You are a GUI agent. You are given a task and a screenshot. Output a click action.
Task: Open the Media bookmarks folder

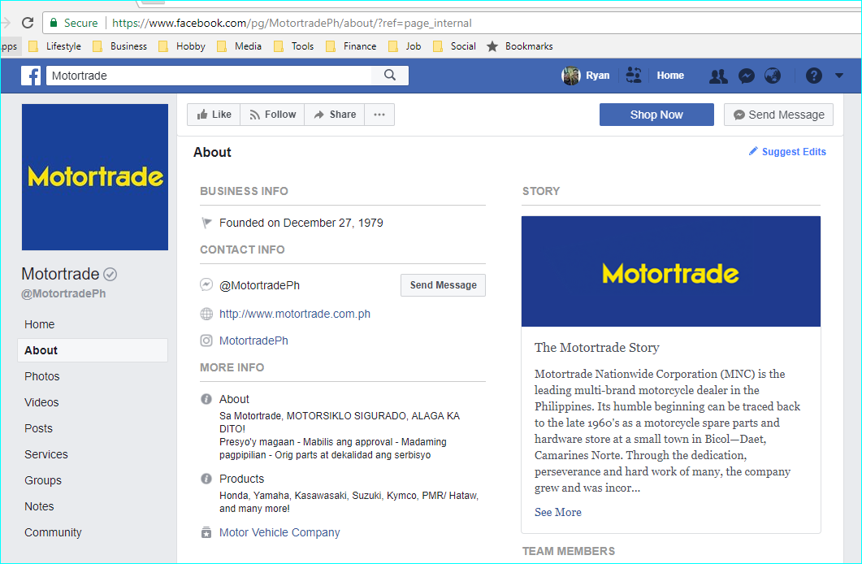click(x=240, y=46)
